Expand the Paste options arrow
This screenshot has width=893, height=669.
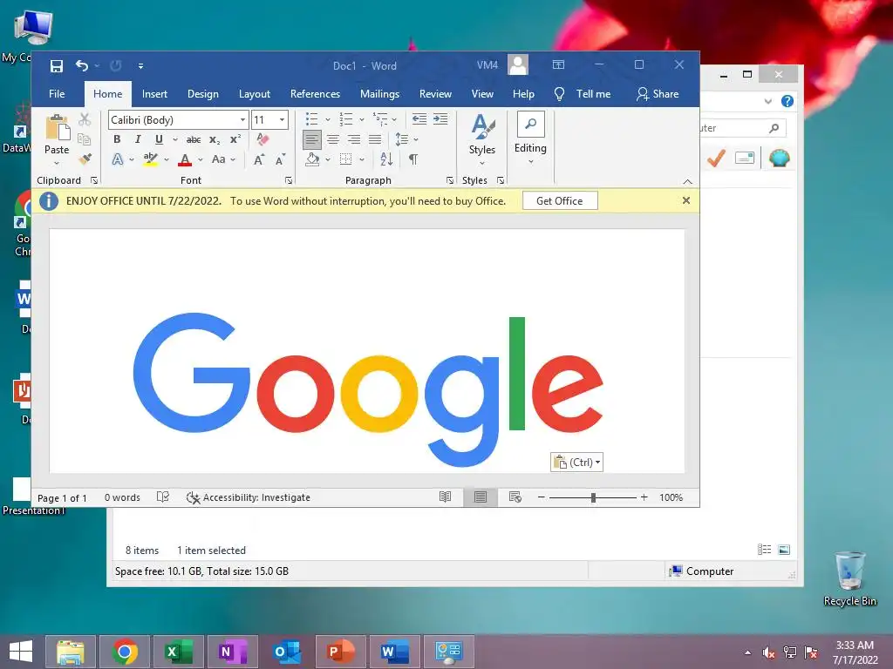click(57, 164)
